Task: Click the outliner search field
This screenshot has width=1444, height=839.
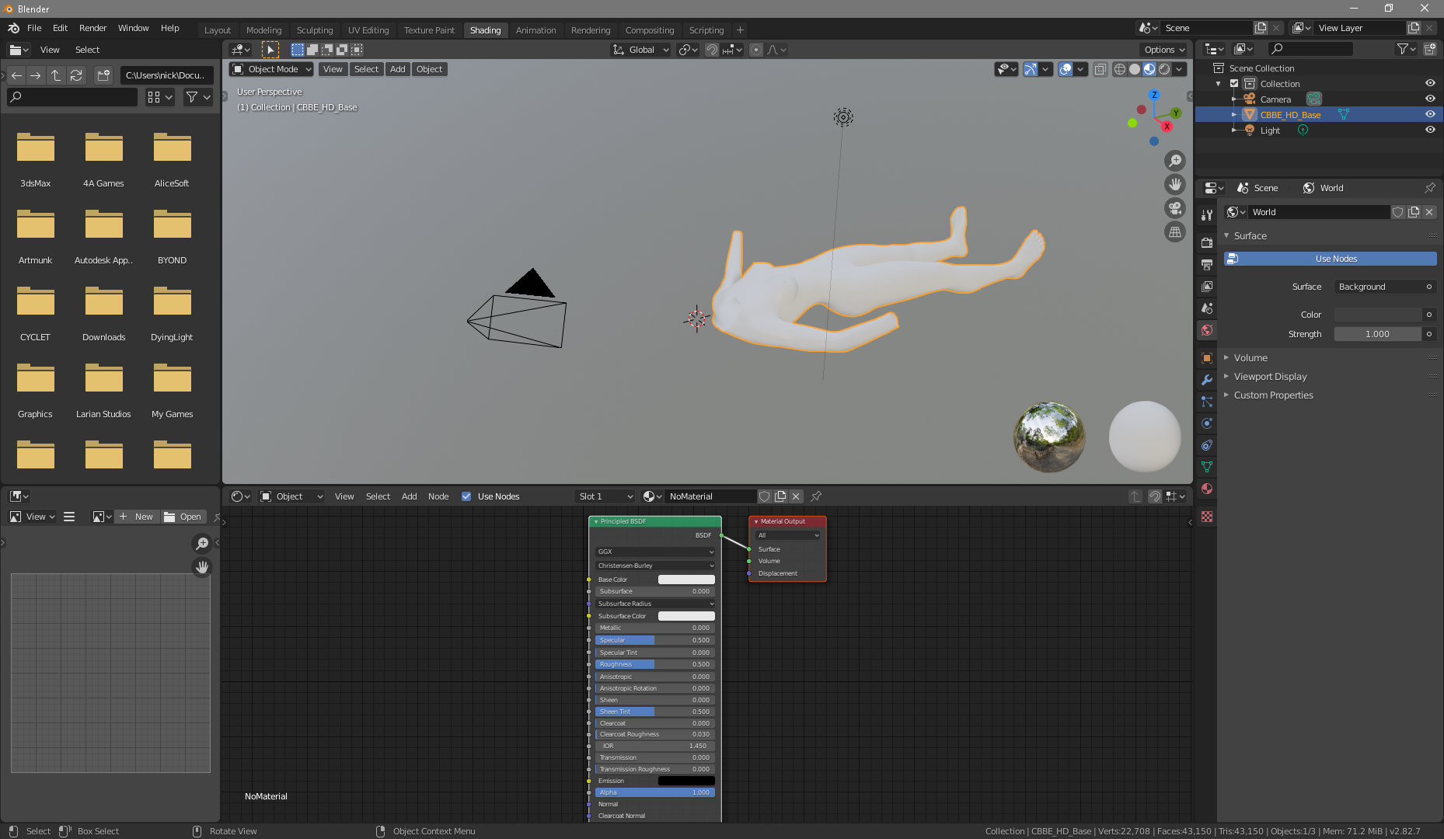Action: 1310,49
